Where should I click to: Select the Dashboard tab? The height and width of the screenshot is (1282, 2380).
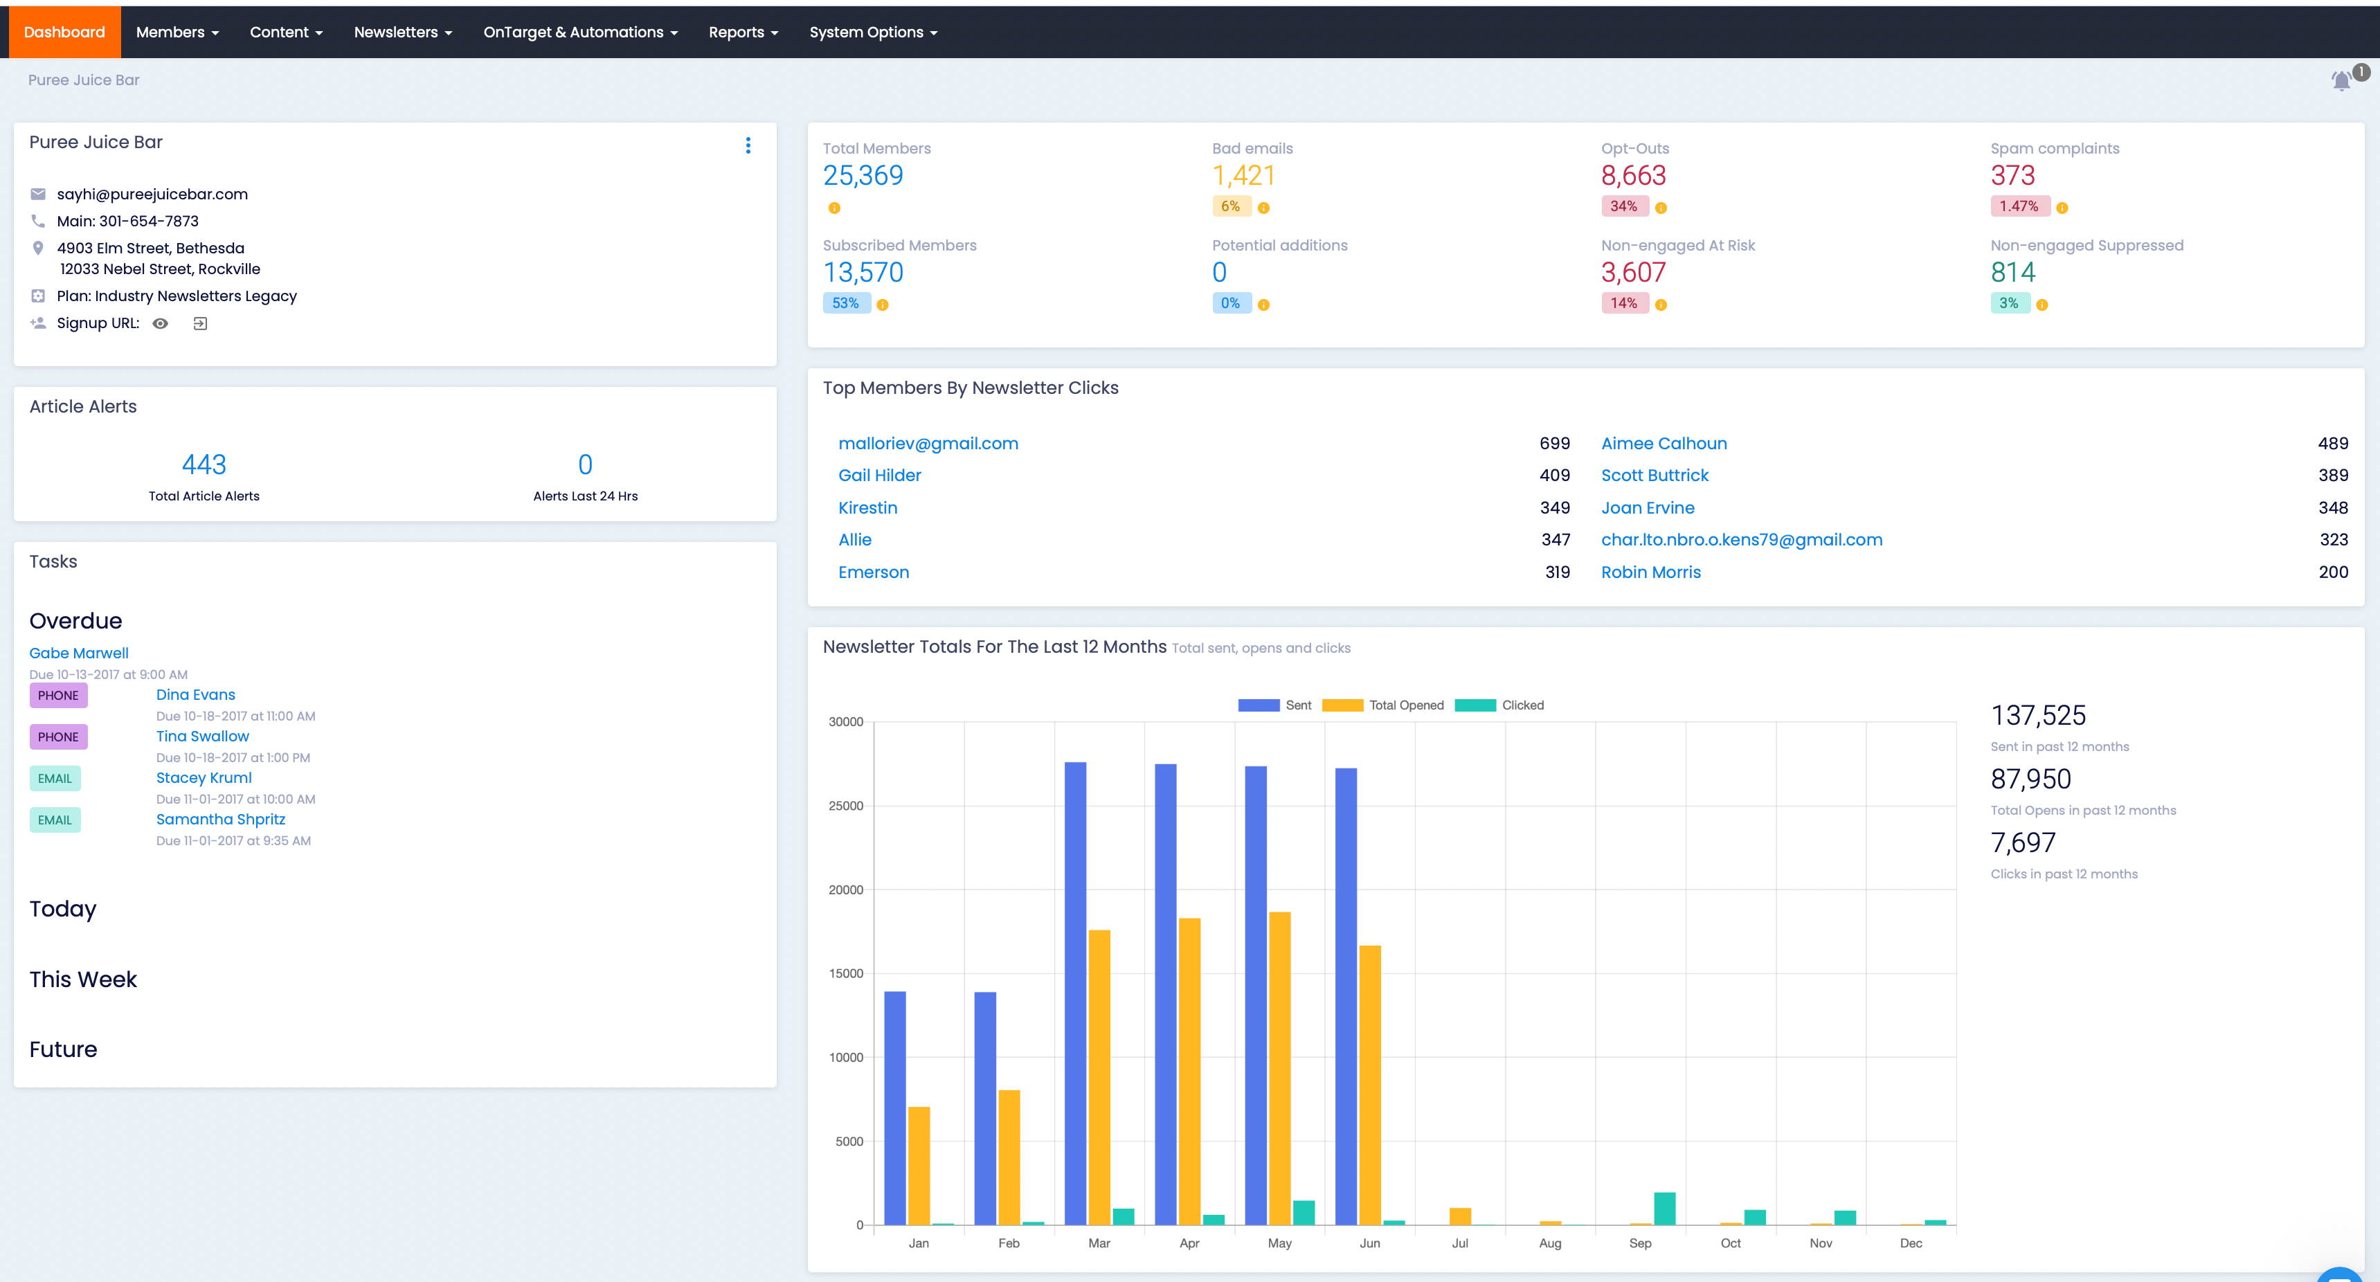coord(64,33)
